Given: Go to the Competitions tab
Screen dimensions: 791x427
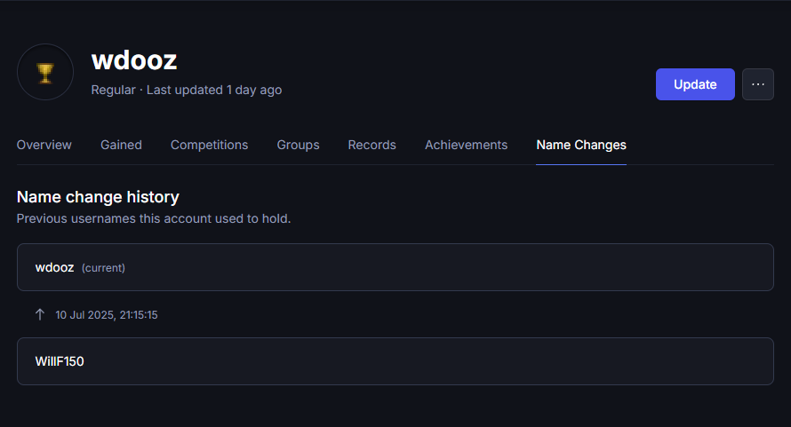Looking at the screenshot, I should (x=210, y=145).
